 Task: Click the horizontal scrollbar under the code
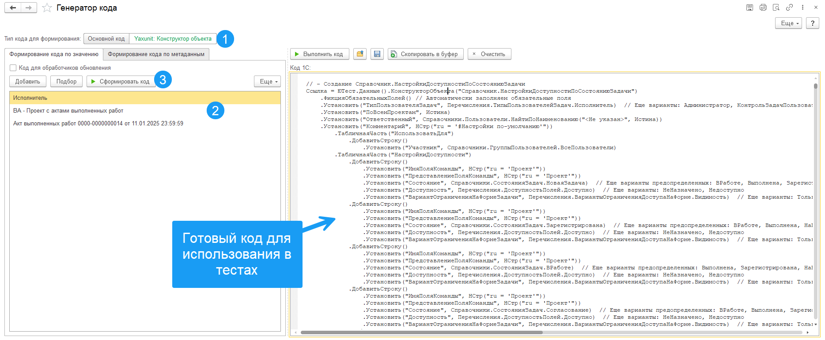421,332
